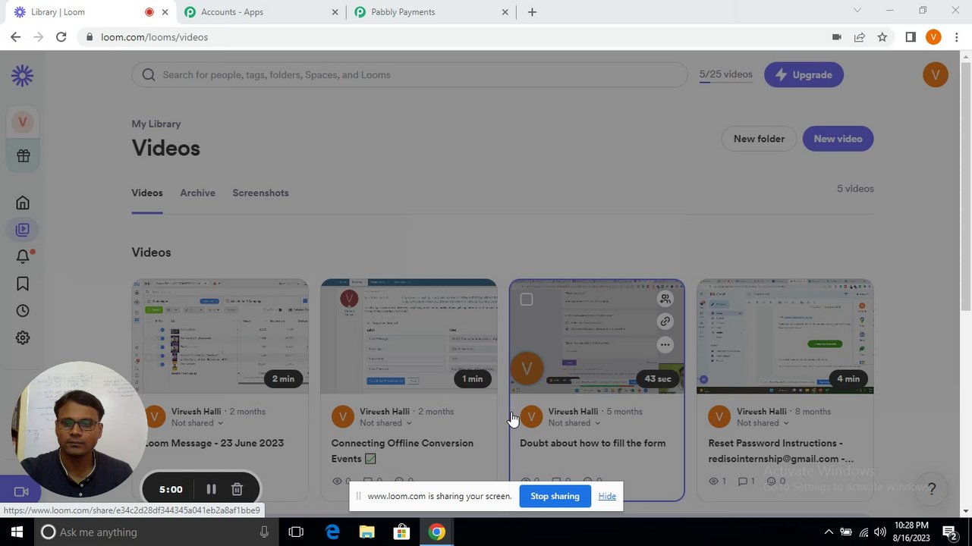Click the Loom logo in the sidebar

[x=23, y=75]
